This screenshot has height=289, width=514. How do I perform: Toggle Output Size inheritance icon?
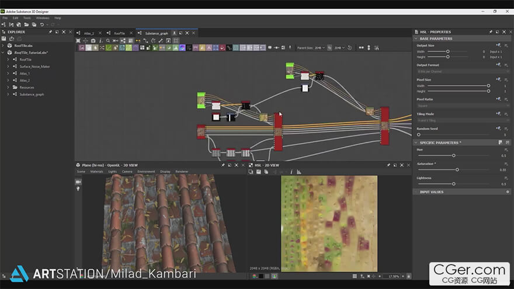[x=498, y=45]
